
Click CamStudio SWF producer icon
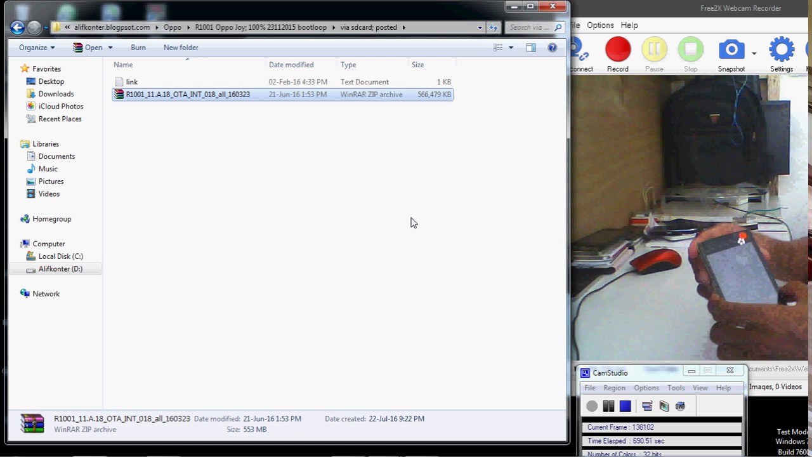pyautogui.click(x=680, y=406)
